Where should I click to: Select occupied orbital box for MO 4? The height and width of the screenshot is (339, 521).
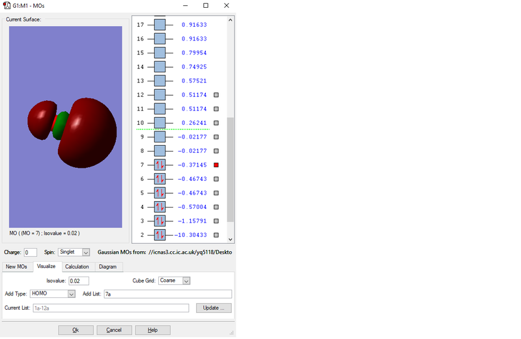[x=160, y=207]
